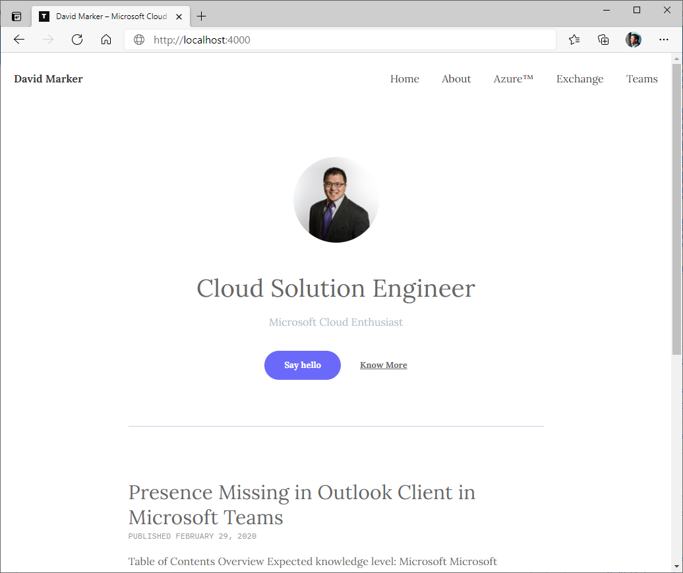The height and width of the screenshot is (573, 683).
Task: Reload the page with Refresh icon
Action: pyautogui.click(x=77, y=40)
